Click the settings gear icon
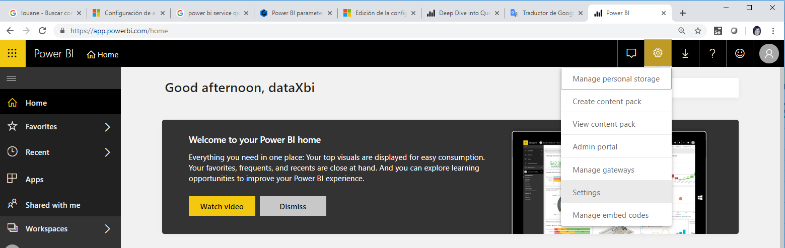 (x=658, y=53)
